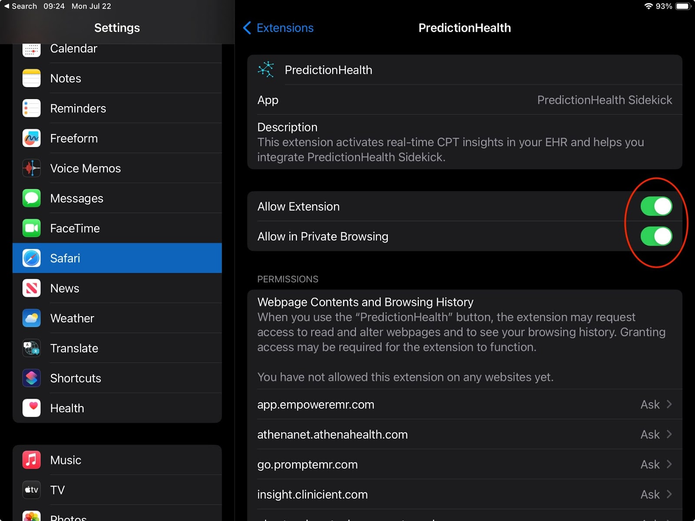Open the Freeform icon
This screenshot has width=695, height=521.
click(x=31, y=138)
